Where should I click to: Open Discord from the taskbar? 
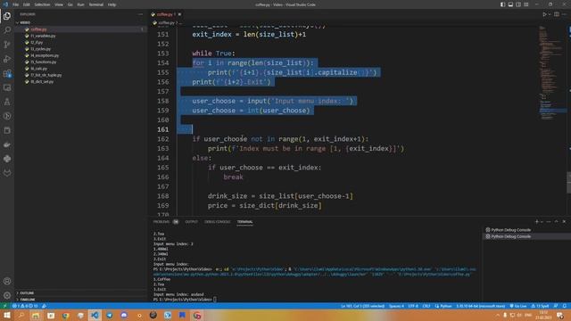click(x=124, y=315)
